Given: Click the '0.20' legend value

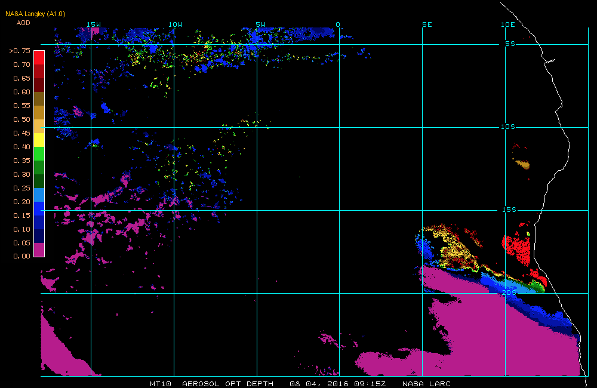Looking at the screenshot, I should (21, 201).
